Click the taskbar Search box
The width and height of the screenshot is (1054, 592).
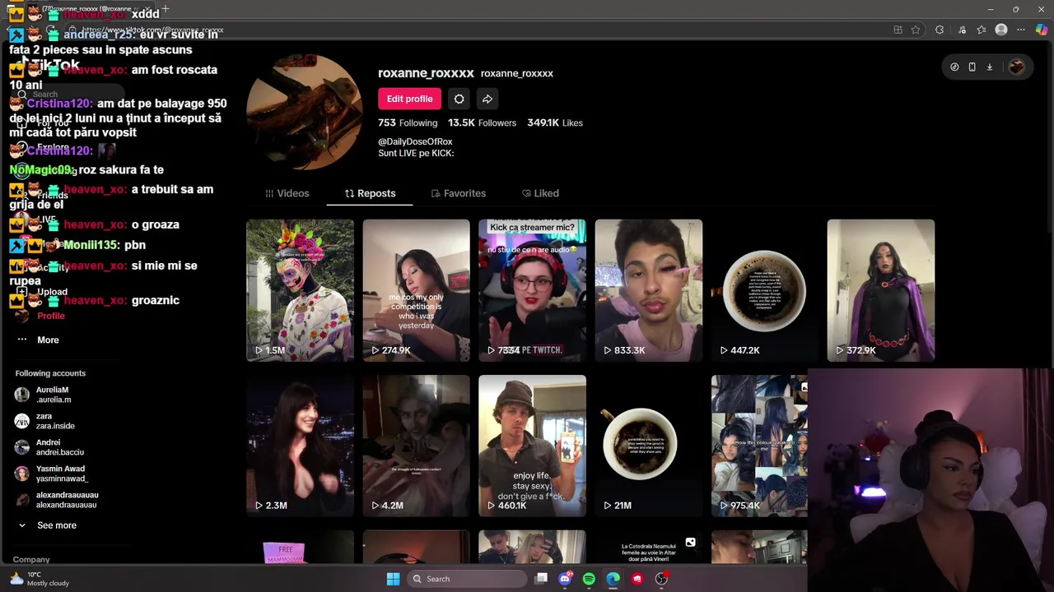468,579
